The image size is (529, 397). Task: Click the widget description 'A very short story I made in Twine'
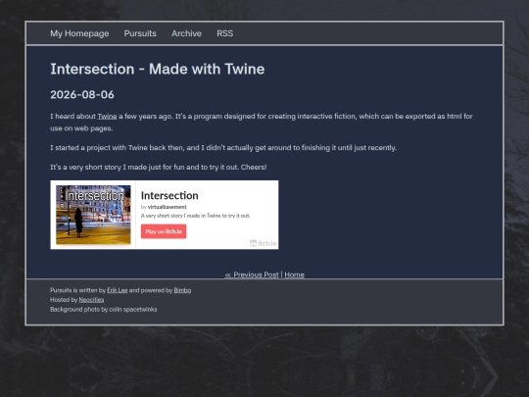[x=195, y=216]
